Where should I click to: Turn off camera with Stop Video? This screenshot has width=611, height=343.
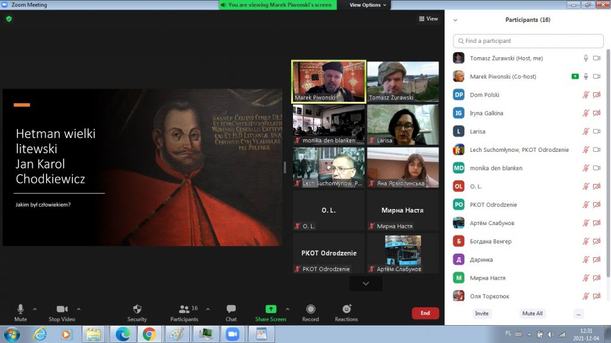[62, 310]
